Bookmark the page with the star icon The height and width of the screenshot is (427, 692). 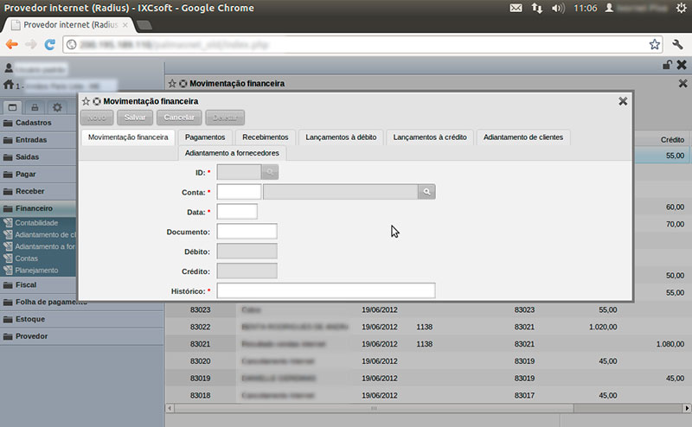click(x=655, y=44)
